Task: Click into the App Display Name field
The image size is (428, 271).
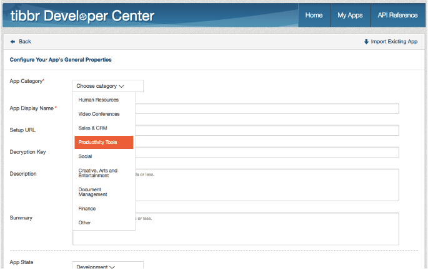Action: click(x=267, y=108)
